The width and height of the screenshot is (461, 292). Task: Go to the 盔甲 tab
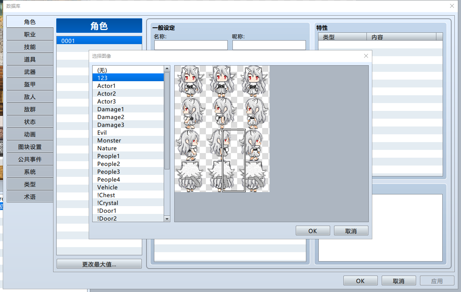point(30,84)
